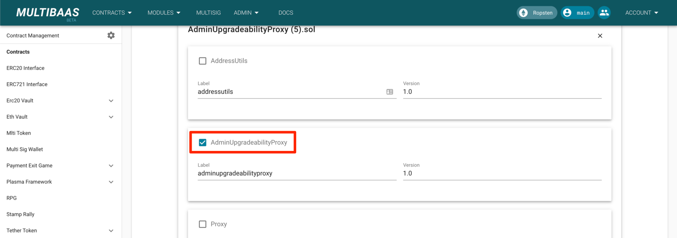Edit the AddressUtils version field

[x=502, y=92]
